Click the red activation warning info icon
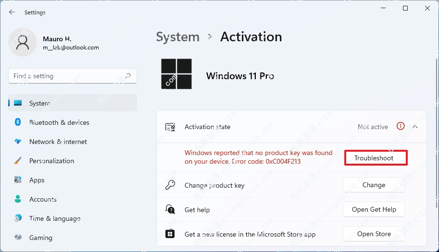 tap(400, 126)
